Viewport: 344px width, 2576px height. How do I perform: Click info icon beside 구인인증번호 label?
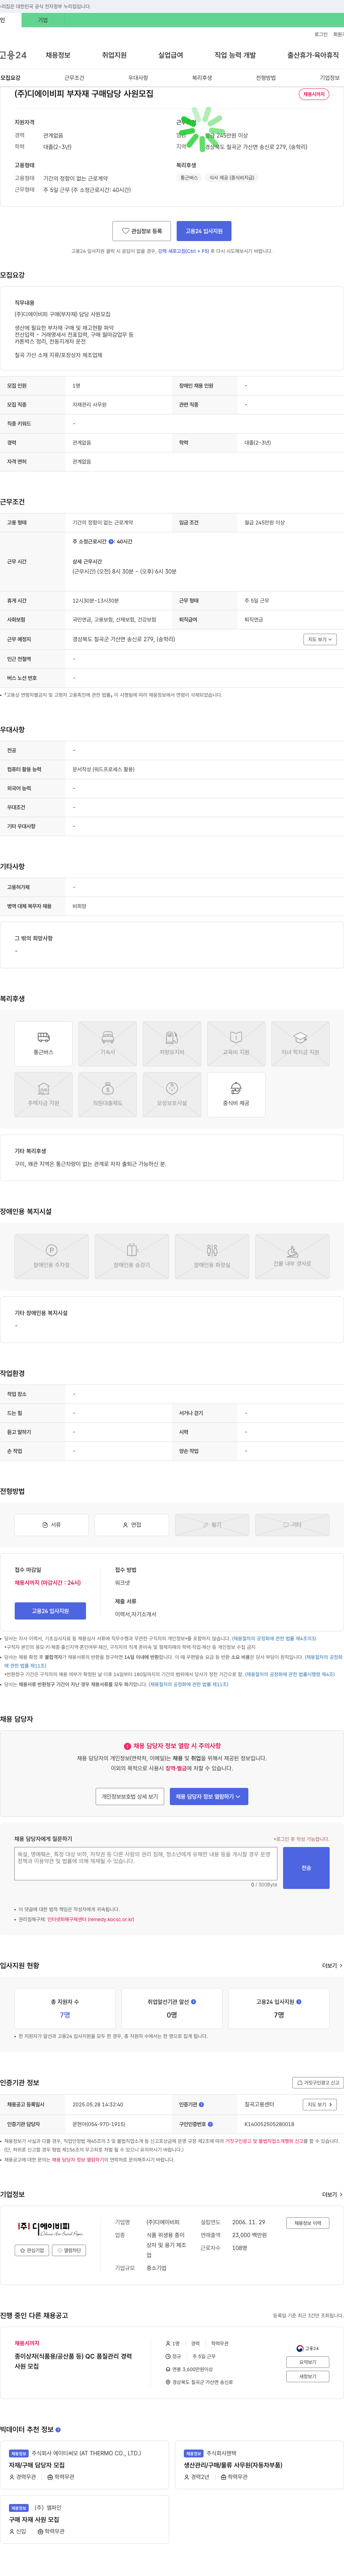pos(210,2124)
